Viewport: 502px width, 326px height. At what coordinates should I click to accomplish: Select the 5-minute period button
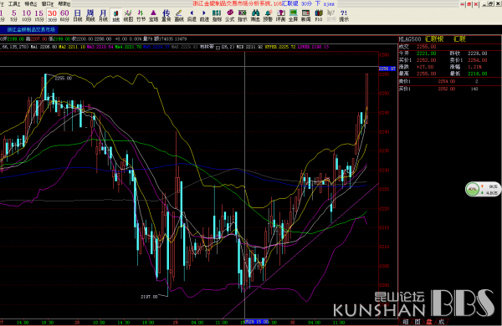click(x=13, y=15)
